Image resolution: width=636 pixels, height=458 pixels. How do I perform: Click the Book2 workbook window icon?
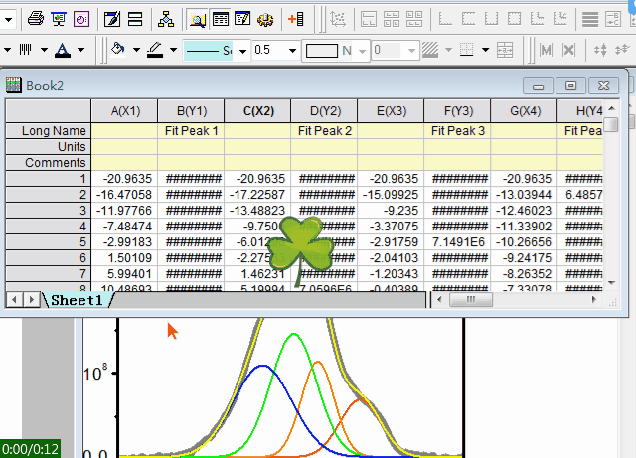click(x=14, y=86)
